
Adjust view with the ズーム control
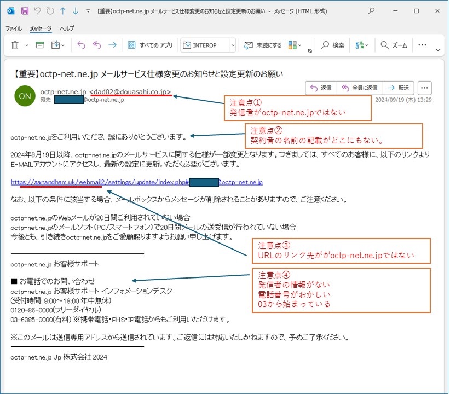point(393,44)
